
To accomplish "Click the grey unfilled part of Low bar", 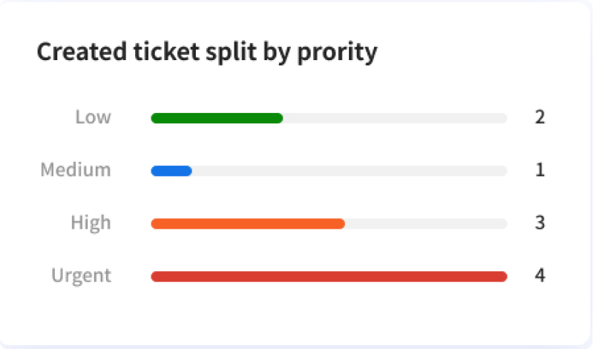I will click(395, 118).
